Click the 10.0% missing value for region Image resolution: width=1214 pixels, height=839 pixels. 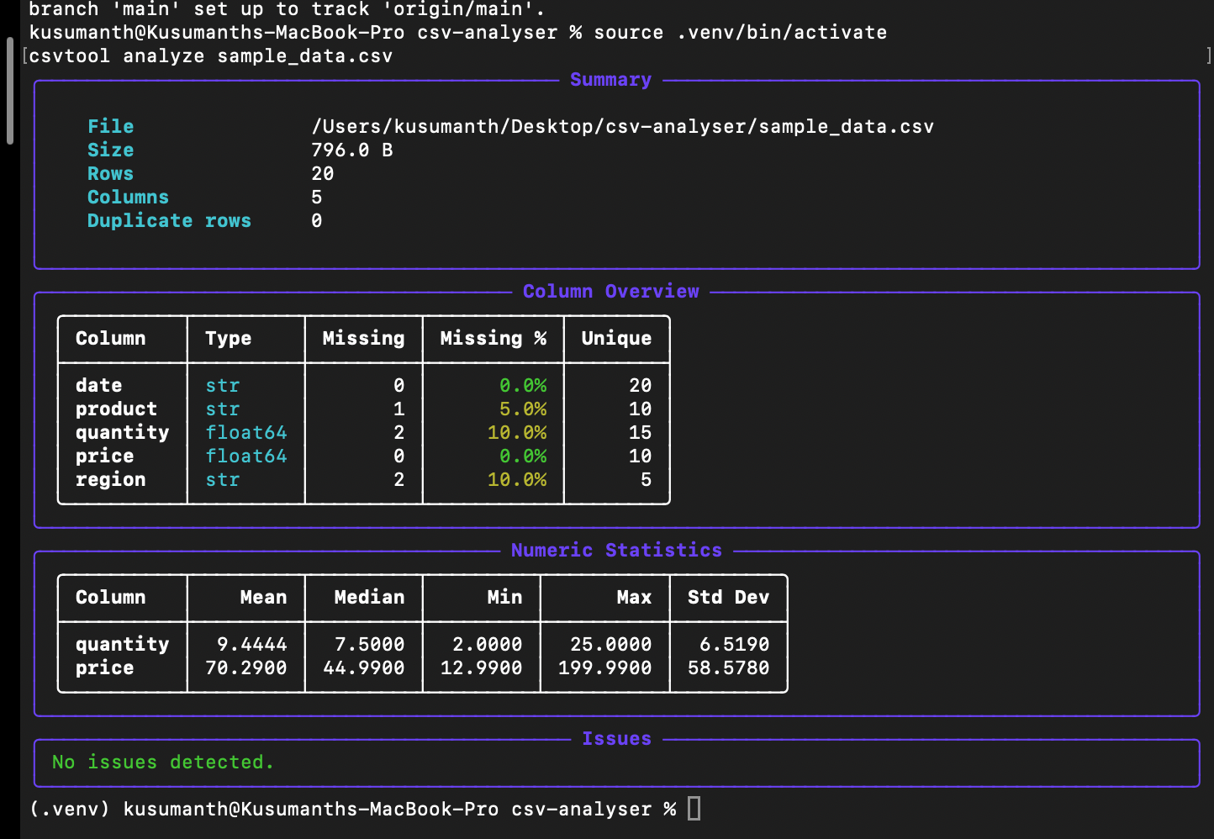pyautogui.click(x=517, y=480)
